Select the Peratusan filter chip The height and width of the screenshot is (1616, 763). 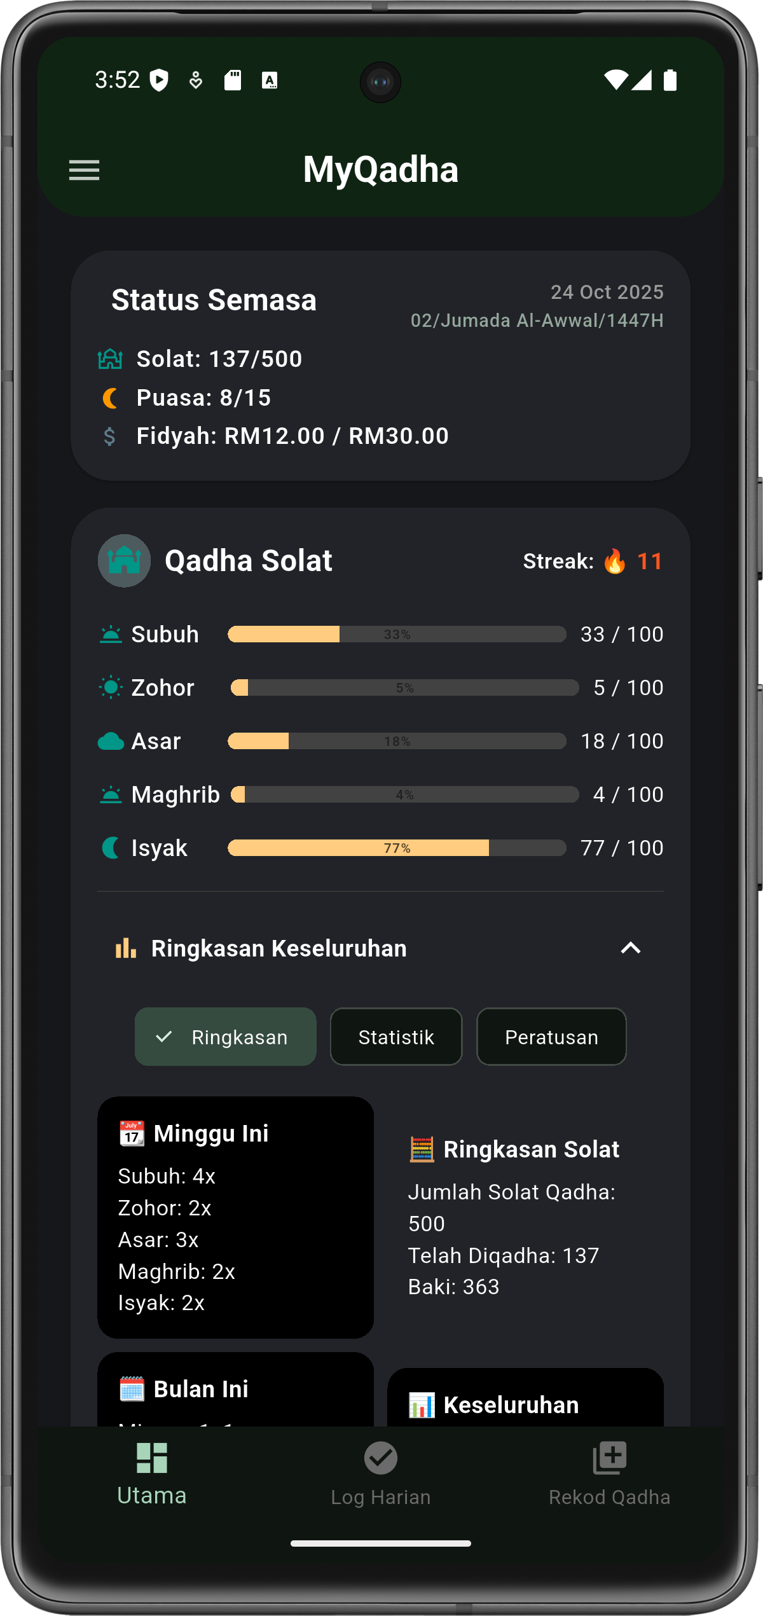point(551,1037)
